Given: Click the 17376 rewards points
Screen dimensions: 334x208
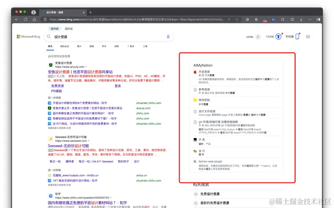Looking at the screenshot, I should coord(270,37).
